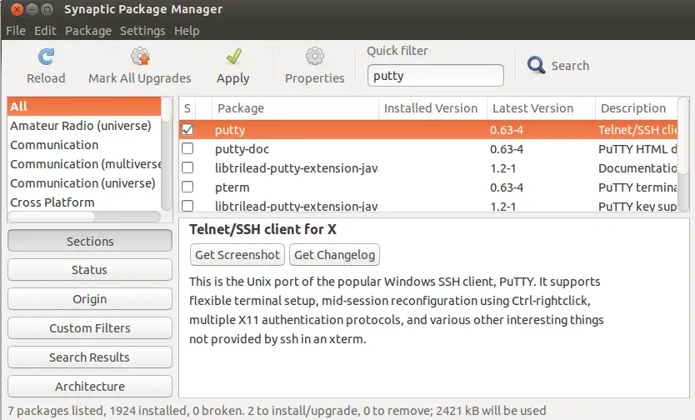This screenshot has width=695, height=420.
Task: Open Custom Filters view
Action: [90, 328]
